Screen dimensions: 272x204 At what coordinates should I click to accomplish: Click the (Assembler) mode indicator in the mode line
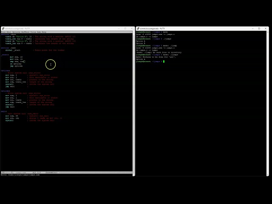tap(51, 173)
